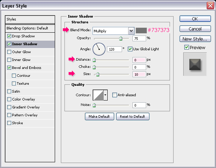Expand the Contour picker arrow

point(105,95)
